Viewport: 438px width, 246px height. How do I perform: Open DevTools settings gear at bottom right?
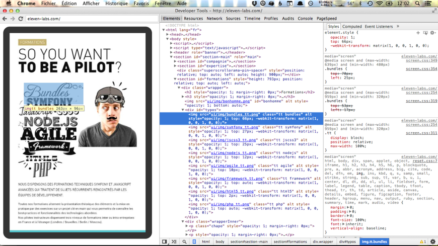[432, 241]
